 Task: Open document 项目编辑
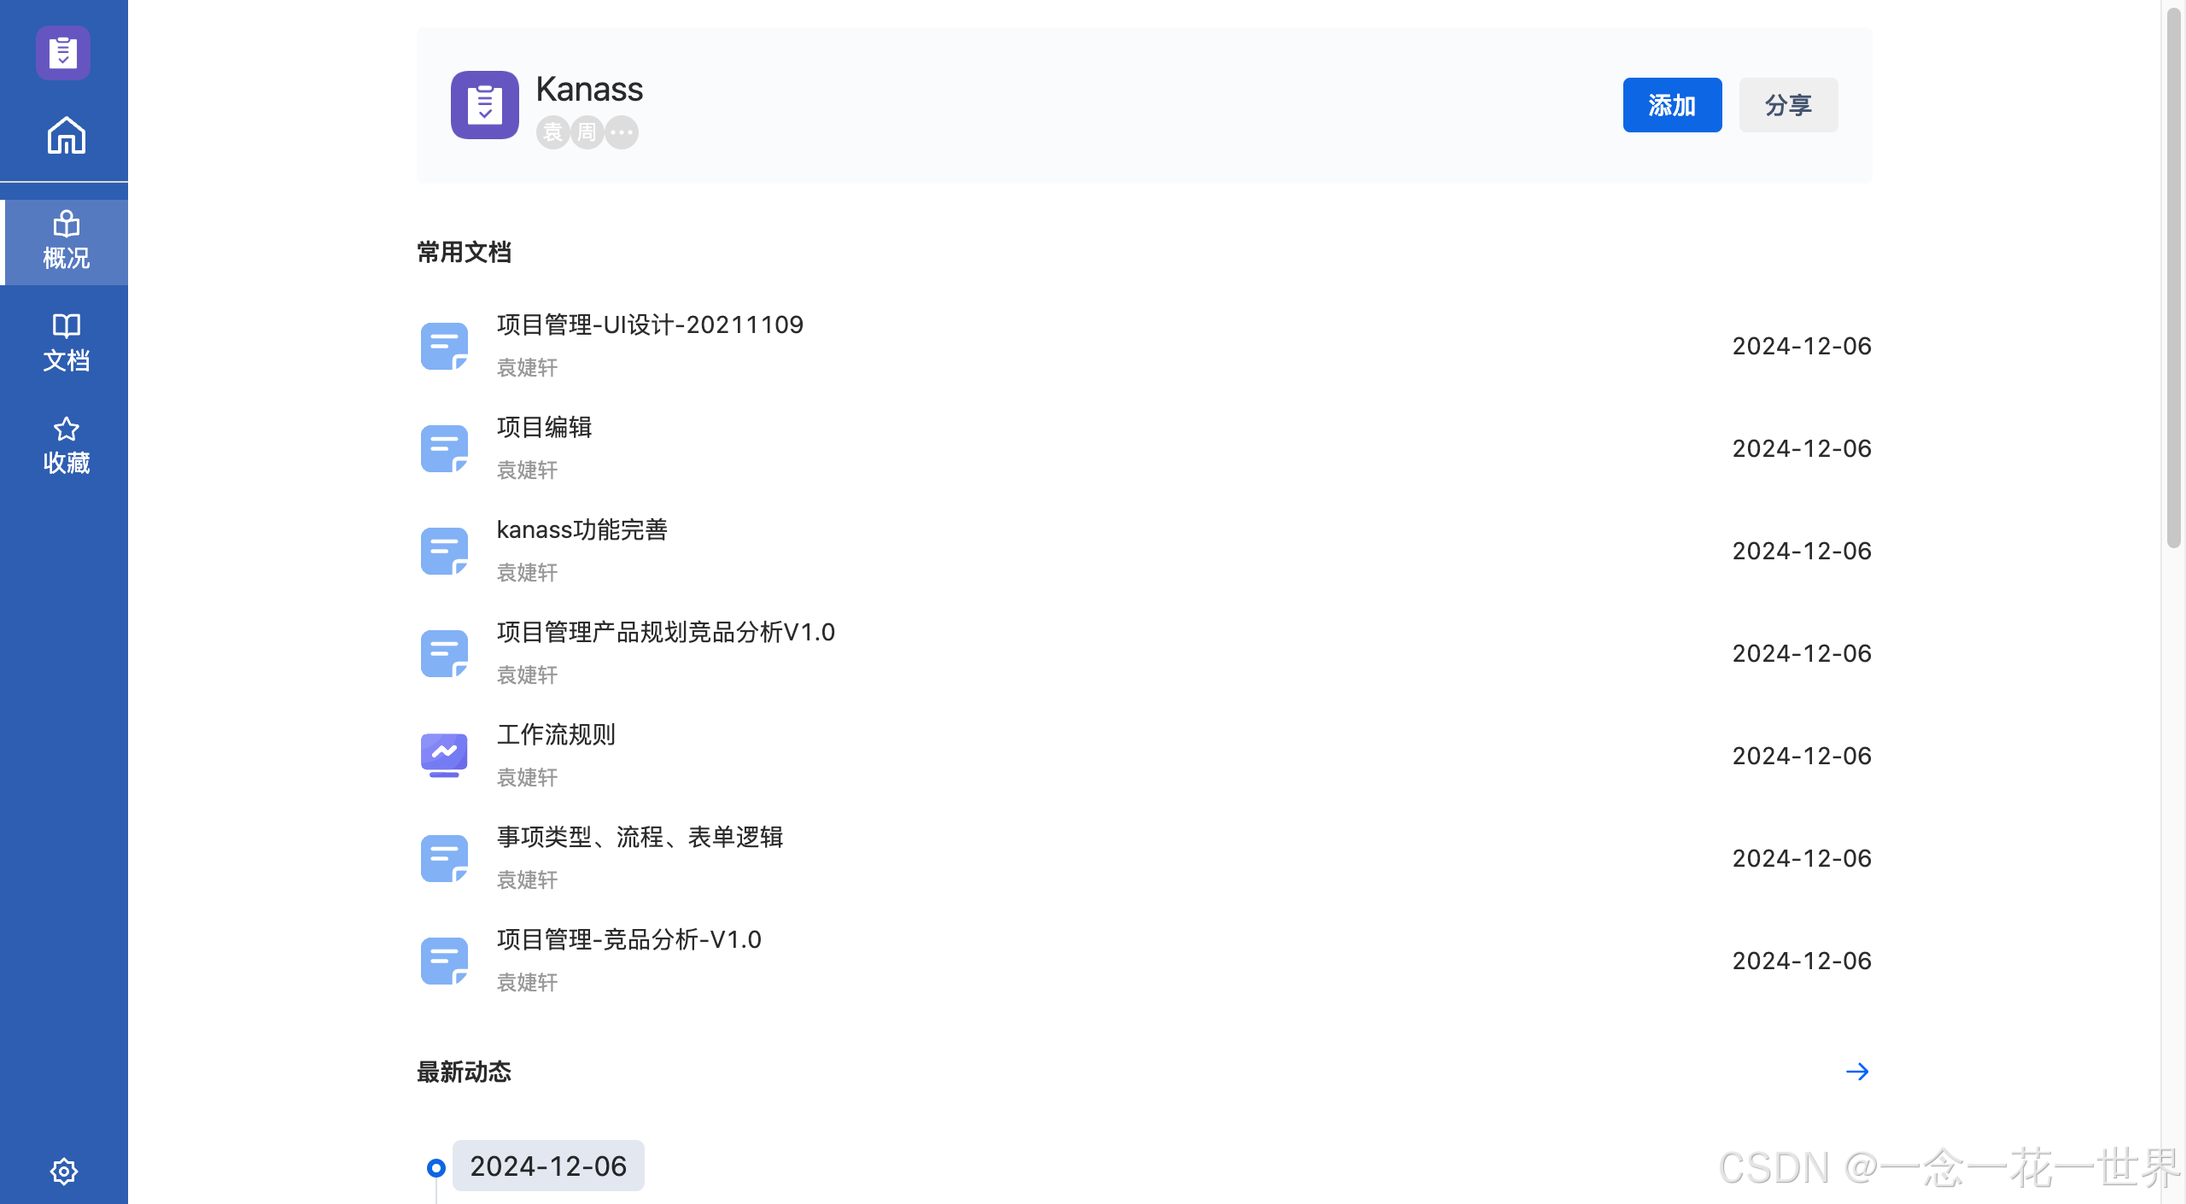[x=544, y=427]
